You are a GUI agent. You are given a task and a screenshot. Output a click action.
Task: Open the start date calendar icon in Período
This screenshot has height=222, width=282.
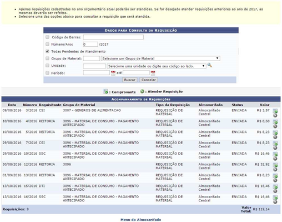(x=113, y=73)
